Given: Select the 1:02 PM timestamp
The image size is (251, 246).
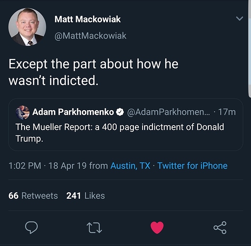Looking at the screenshot, I should pos(25,166).
